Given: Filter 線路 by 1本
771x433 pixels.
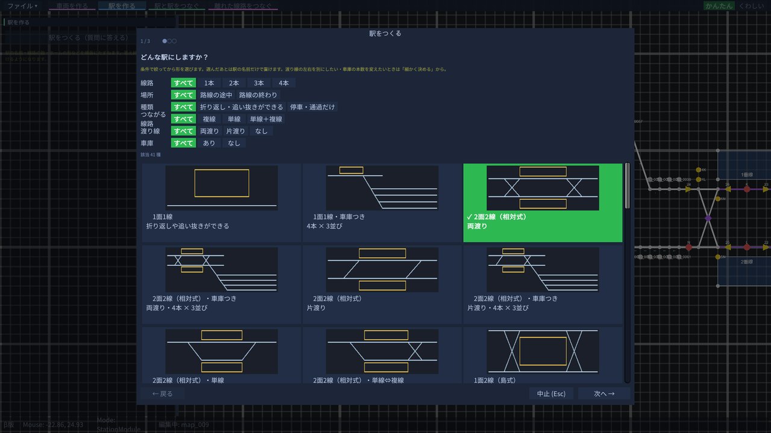Looking at the screenshot, I should [209, 83].
